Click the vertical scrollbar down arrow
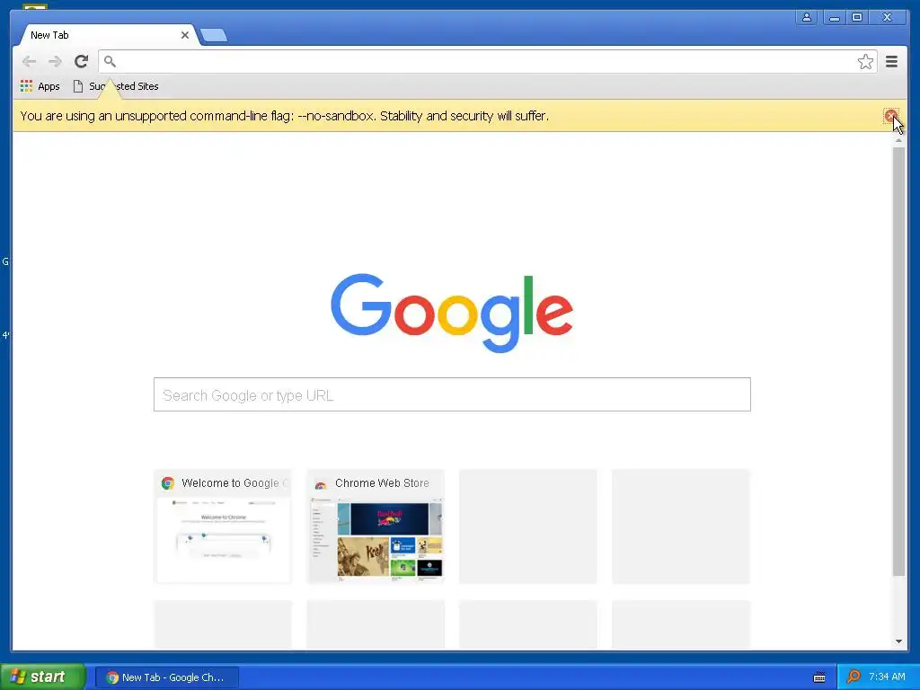Image resolution: width=920 pixels, height=690 pixels. (898, 641)
